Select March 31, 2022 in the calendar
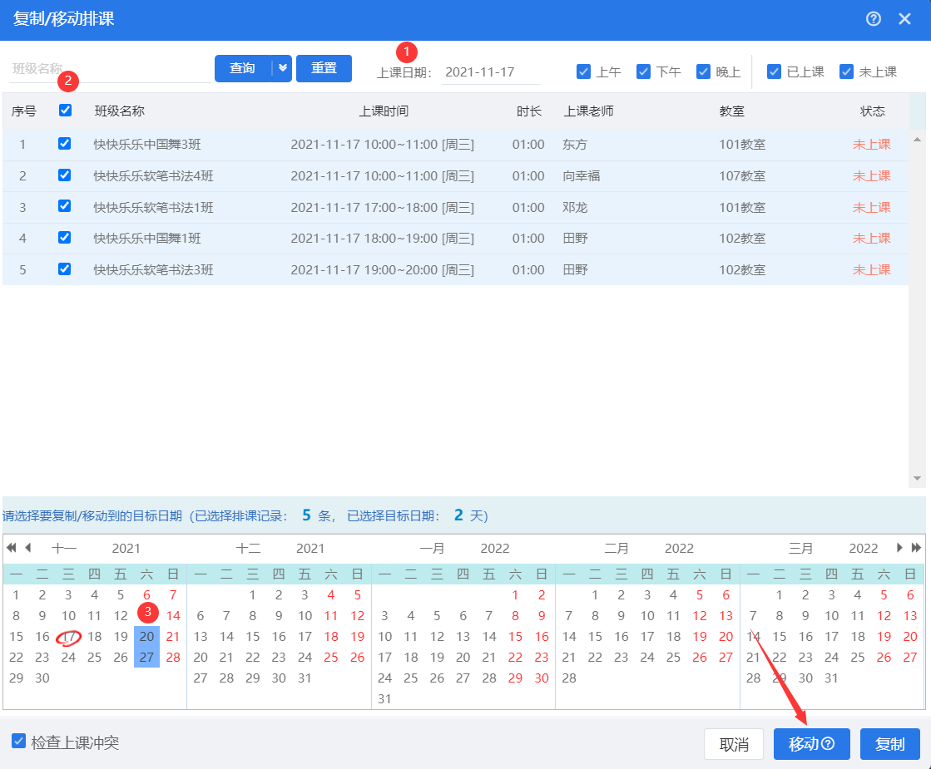 831,678
